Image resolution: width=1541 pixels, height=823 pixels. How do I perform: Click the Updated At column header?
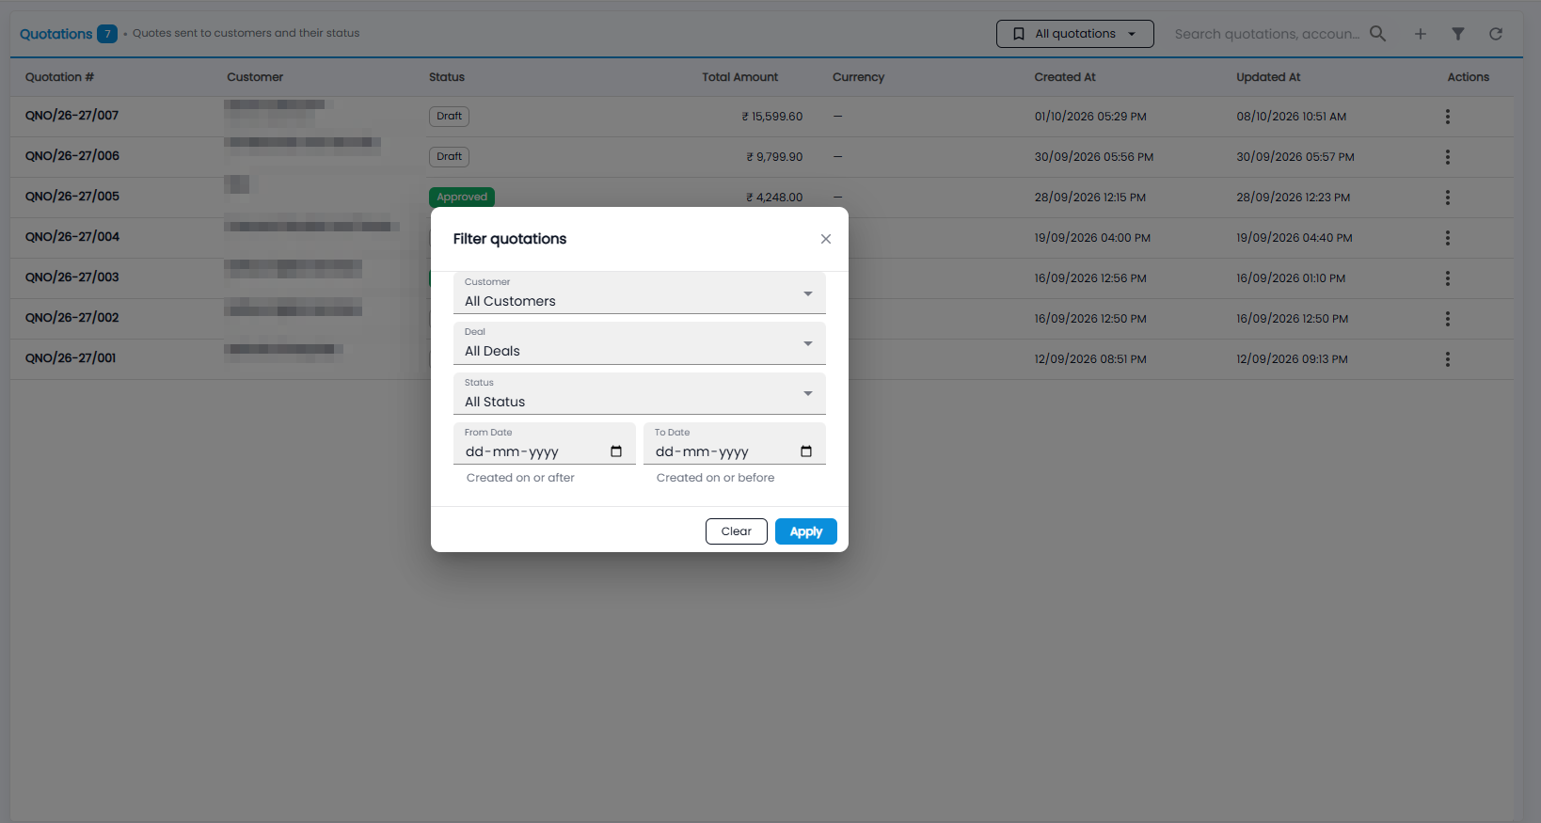click(1268, 77)
